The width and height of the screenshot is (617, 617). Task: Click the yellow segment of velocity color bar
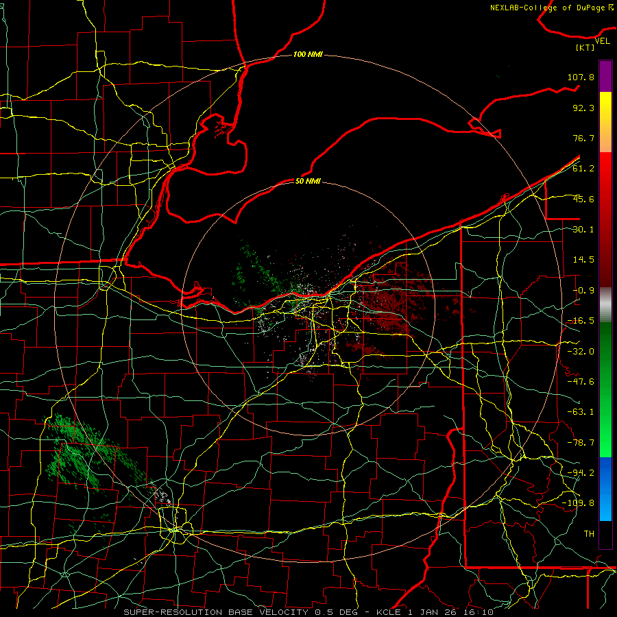[x=605, y=106]
